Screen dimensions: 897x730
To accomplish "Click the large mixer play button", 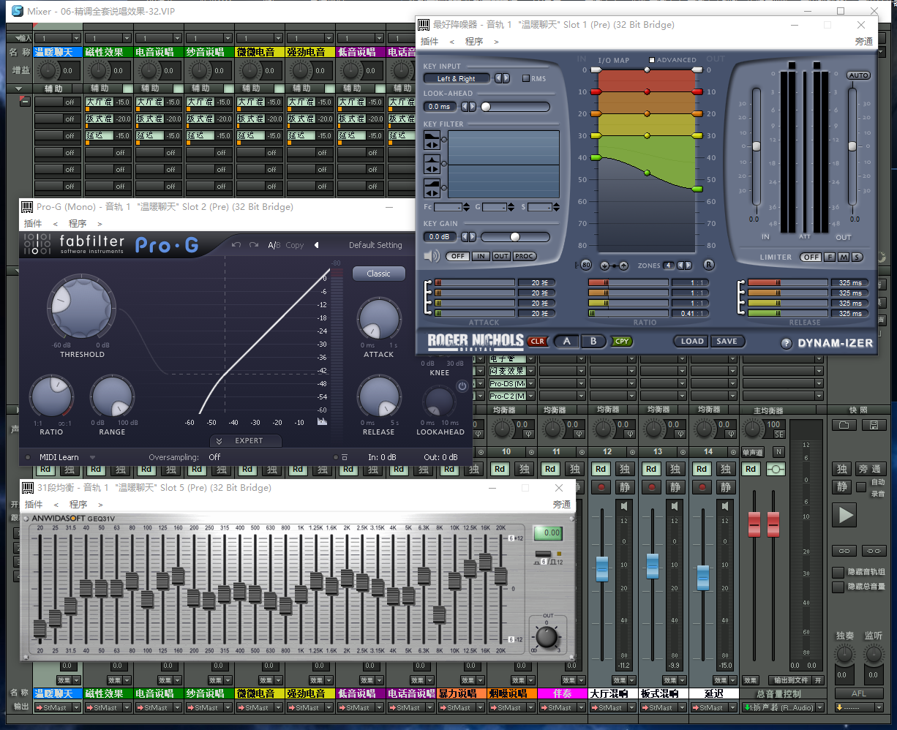I will (845, 515).
